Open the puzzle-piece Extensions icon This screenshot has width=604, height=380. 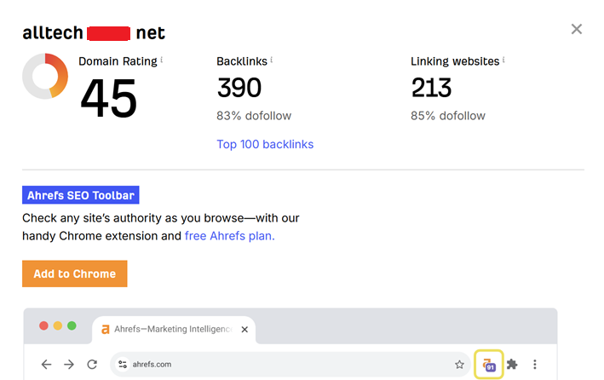click(512, 364)
